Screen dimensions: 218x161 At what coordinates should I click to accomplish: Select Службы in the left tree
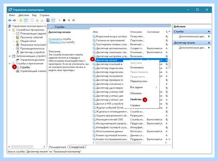click(x=25, y=67)
